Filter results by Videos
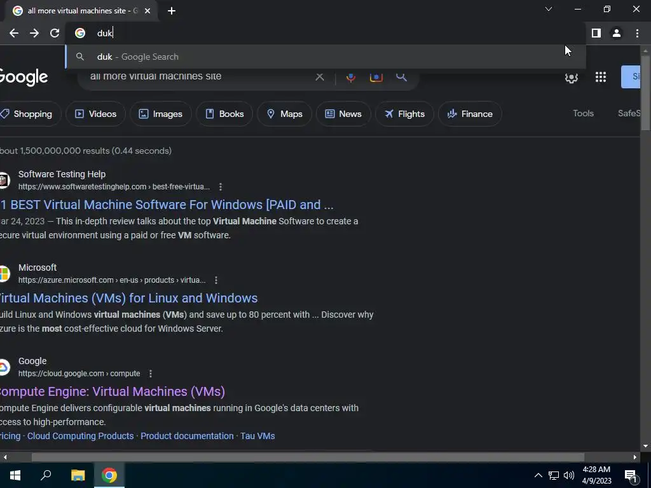Screen dimensions: 651x488 95,114
